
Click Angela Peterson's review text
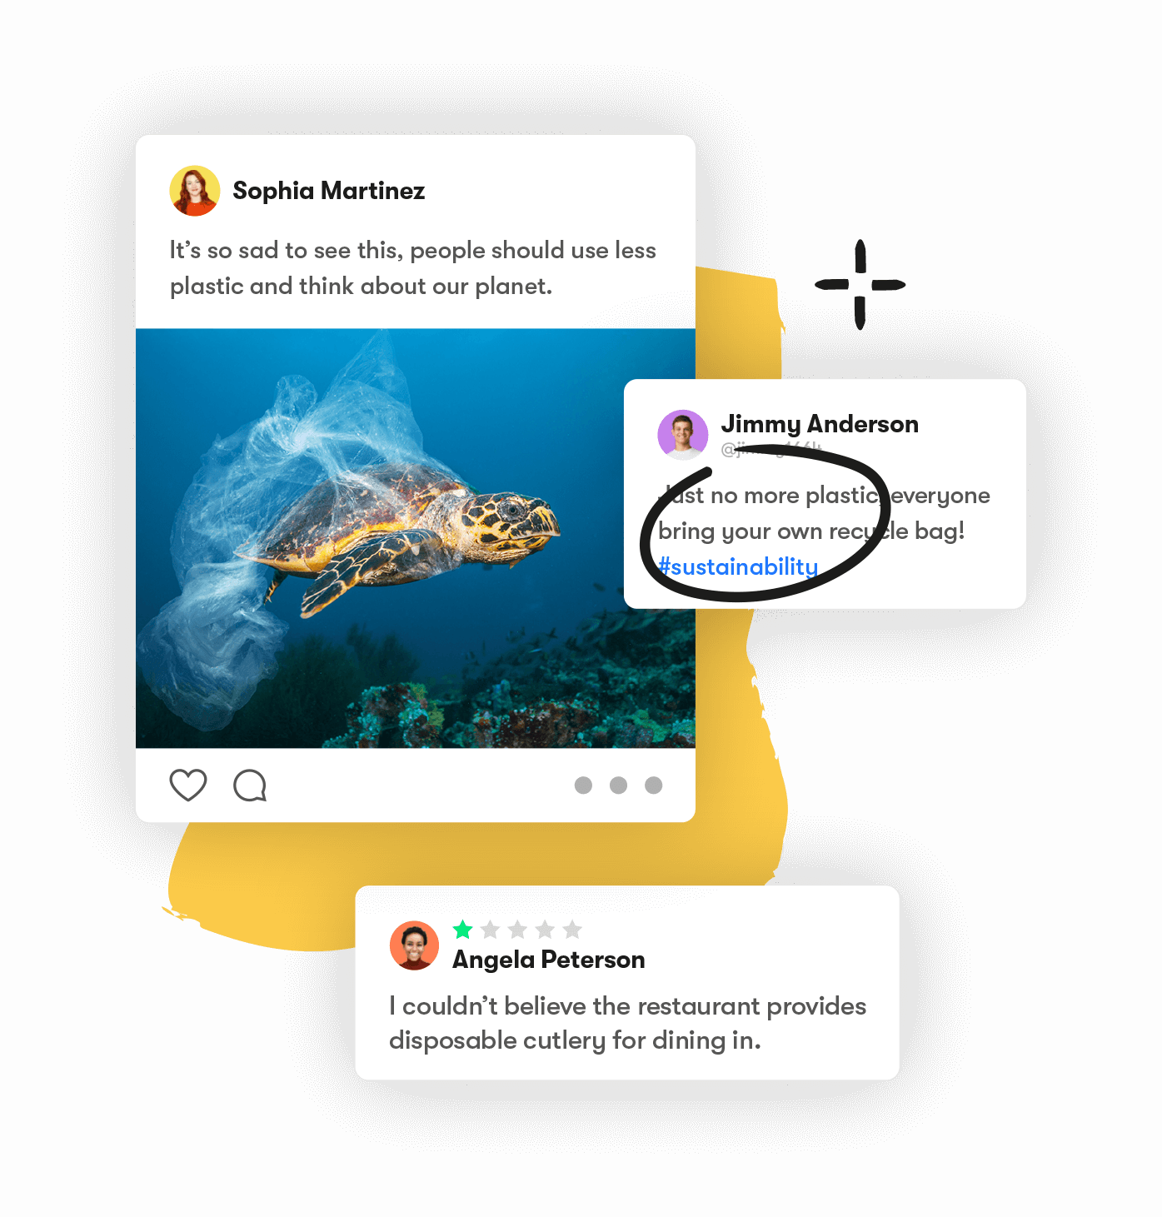coord(627,1023)
